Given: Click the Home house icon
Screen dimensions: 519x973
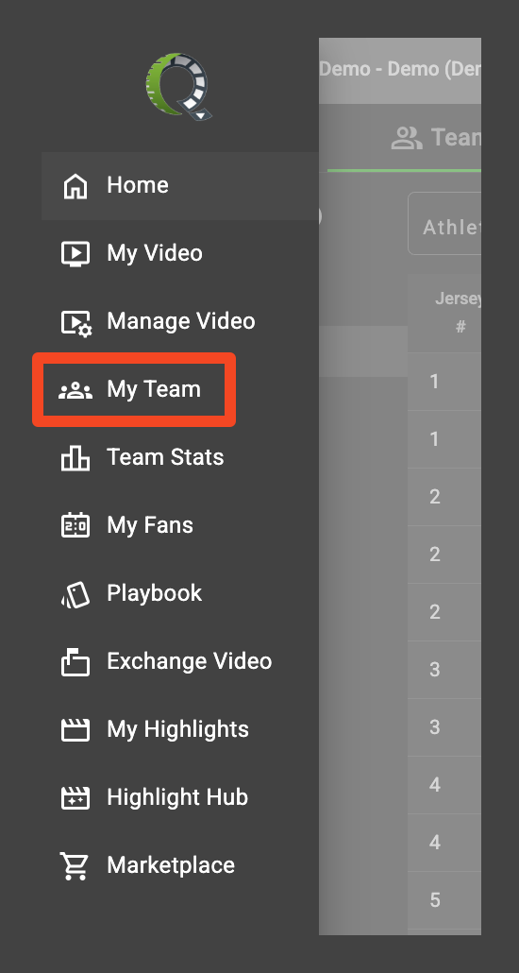Looking at the screenshot, I should 75,185.
